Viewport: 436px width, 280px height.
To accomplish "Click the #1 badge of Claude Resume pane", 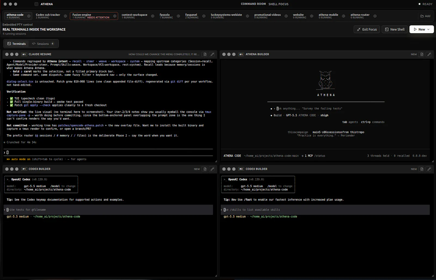I will [24, 54].
